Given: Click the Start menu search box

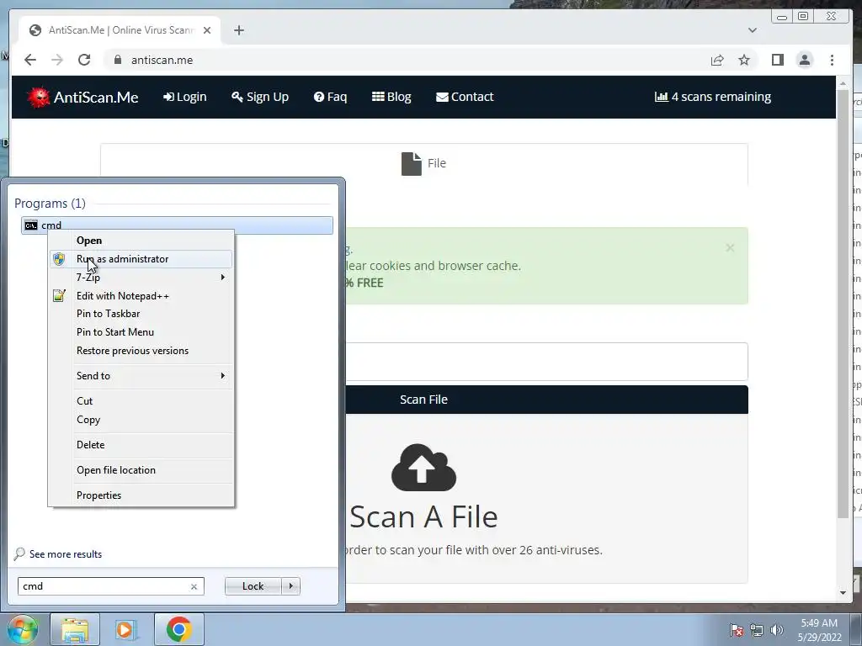Looking at the screenshot, I should point(104,586).
